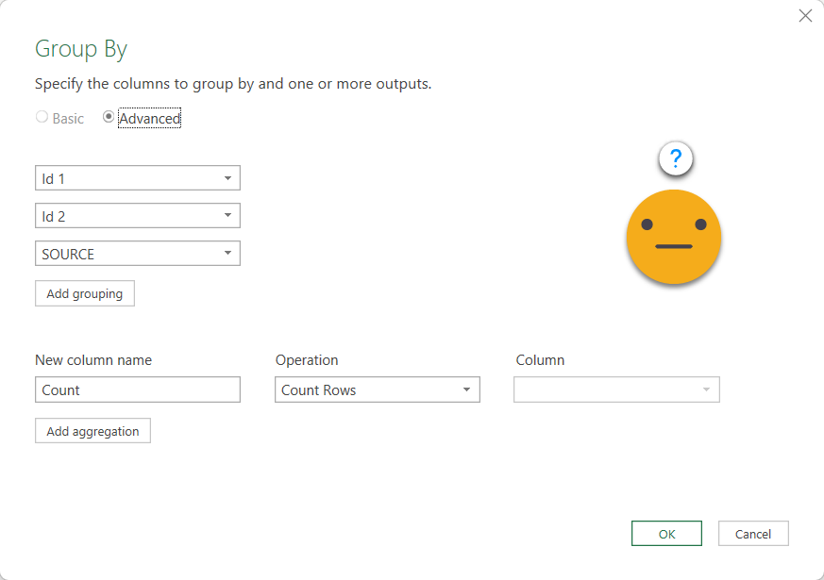Viewport: 824px width, 580px height.
Task: Click the Count new column name field
Action: [137, 389]
